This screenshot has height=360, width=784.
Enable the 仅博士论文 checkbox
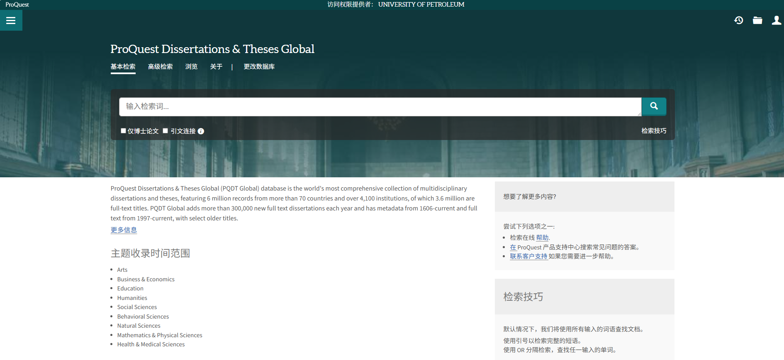click(x=123, y=131)
